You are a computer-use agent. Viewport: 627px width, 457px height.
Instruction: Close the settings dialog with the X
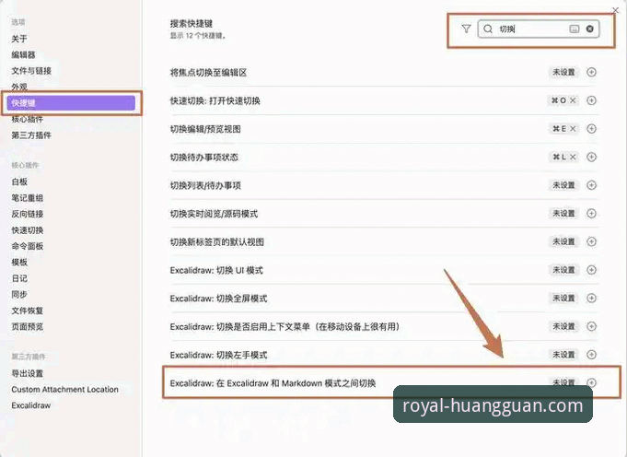click(616, 10)
